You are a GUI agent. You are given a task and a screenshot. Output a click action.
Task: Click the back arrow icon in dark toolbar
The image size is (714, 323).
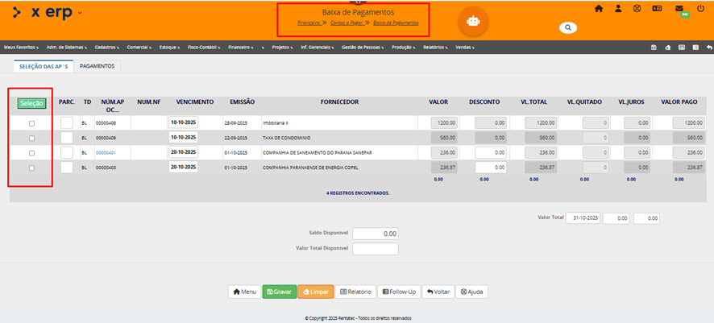709,48
